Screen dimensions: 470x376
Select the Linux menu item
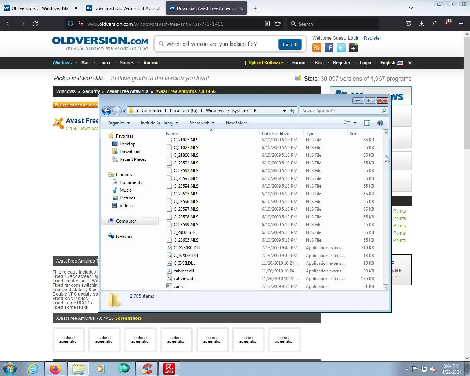pyautogui.click(x=105, y=63)
